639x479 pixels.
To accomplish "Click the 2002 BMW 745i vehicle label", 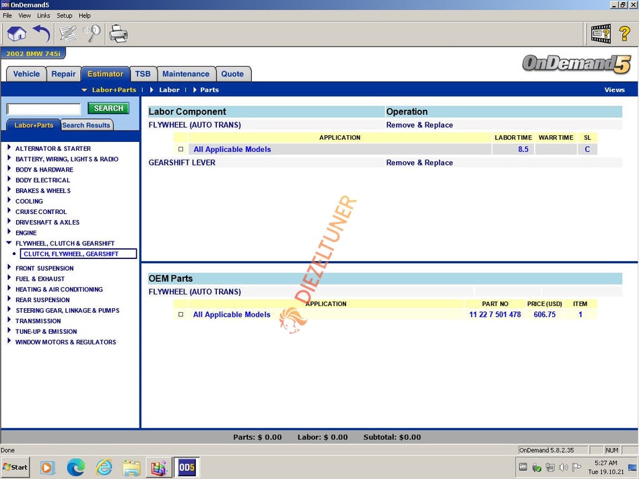I will (x=33, y=53).
